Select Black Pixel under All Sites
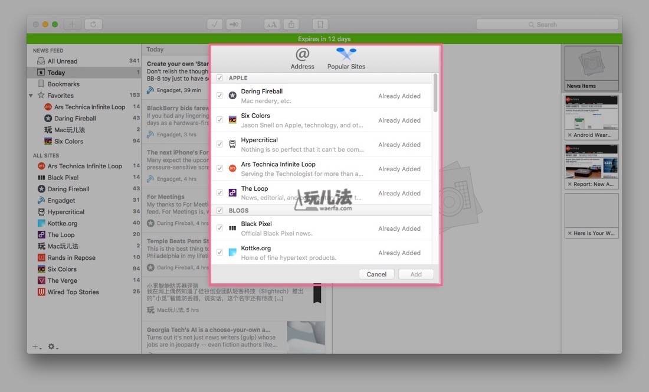 click(84, 178)
